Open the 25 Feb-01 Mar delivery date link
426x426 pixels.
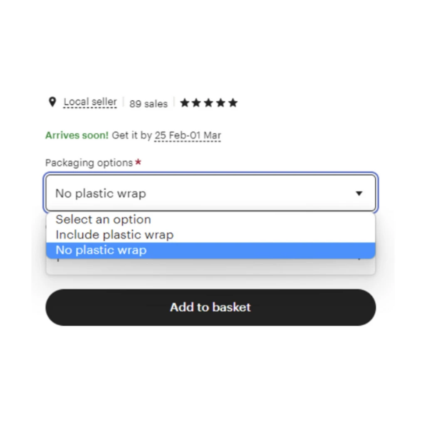(188, 136)
